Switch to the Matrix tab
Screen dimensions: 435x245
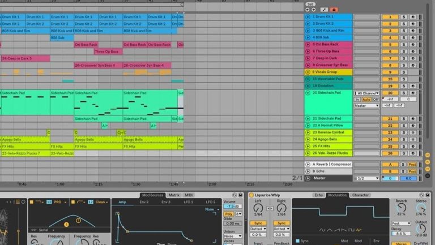(x=174, y=195)
